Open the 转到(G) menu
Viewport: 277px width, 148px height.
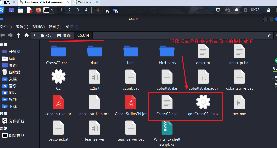[55, 27]
